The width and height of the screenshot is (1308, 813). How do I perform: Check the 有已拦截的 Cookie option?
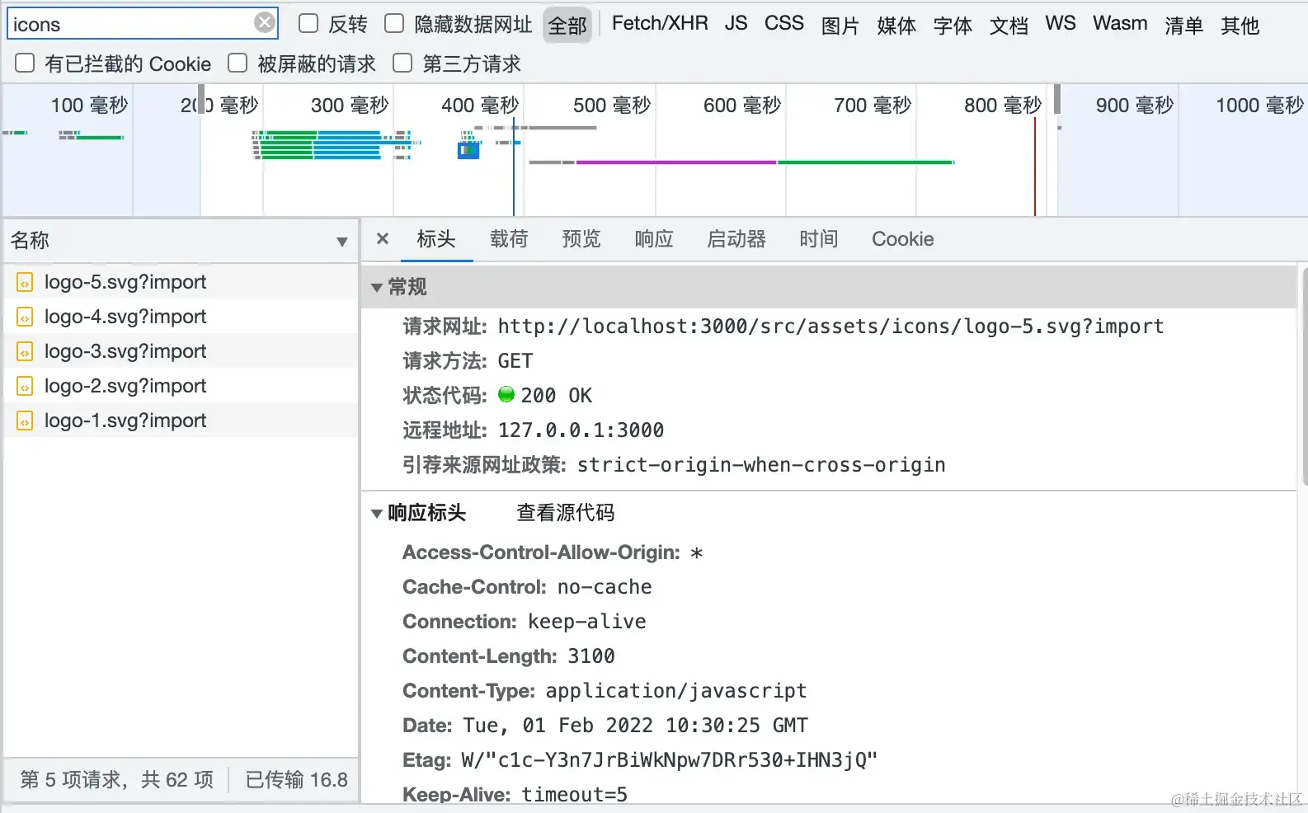point(25,63)
